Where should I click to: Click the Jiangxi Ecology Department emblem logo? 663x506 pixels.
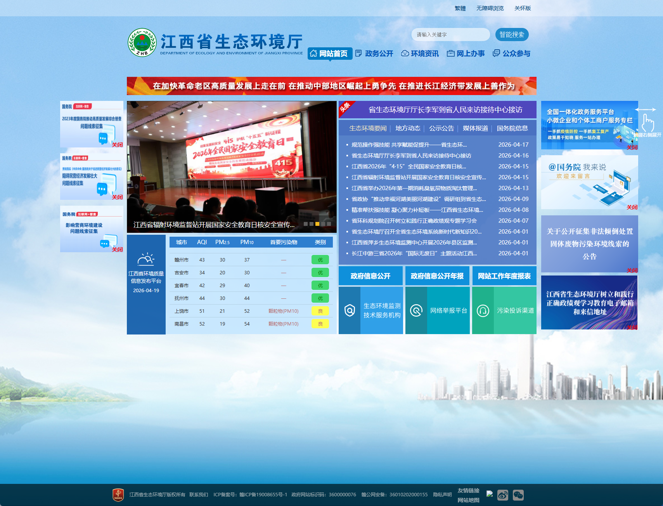pos(142,42)
